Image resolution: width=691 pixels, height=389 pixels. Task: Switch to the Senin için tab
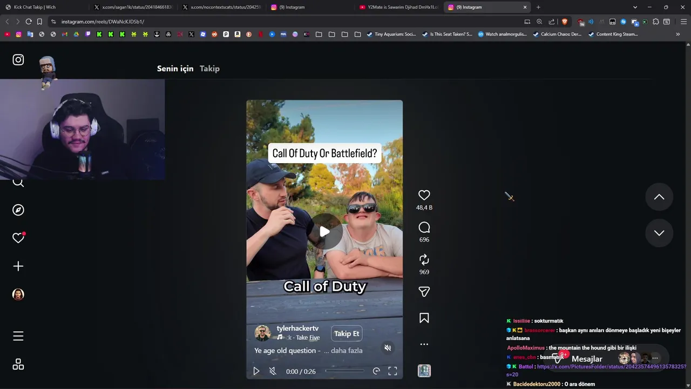[175, 69]
